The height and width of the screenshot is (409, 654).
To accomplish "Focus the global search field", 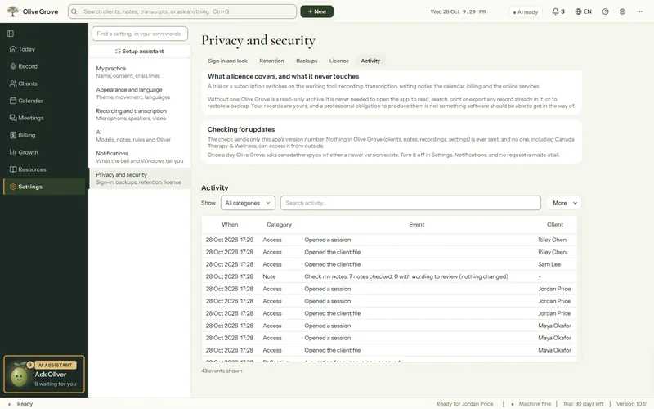I will [x=182, y=11].
